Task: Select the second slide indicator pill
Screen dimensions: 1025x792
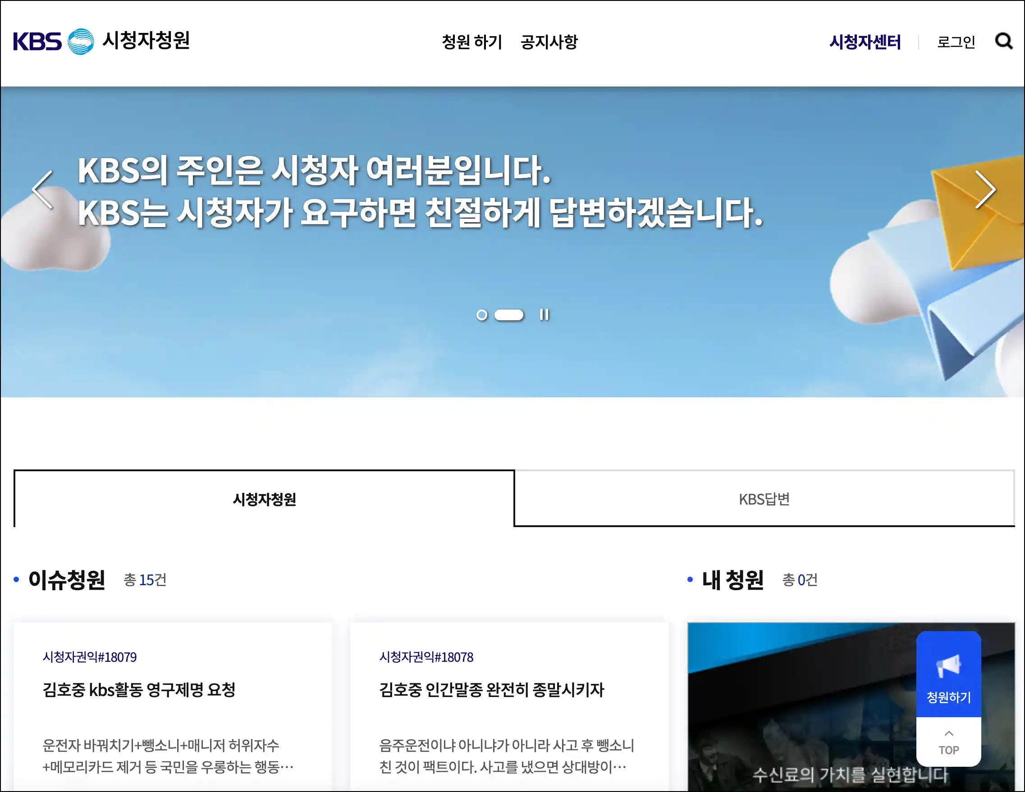Action: pyautogui.click(x=509, y=315)
